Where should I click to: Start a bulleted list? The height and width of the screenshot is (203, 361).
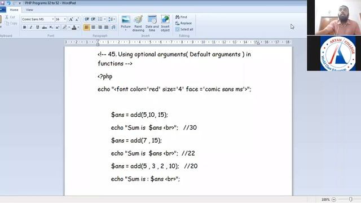point(100,19)
